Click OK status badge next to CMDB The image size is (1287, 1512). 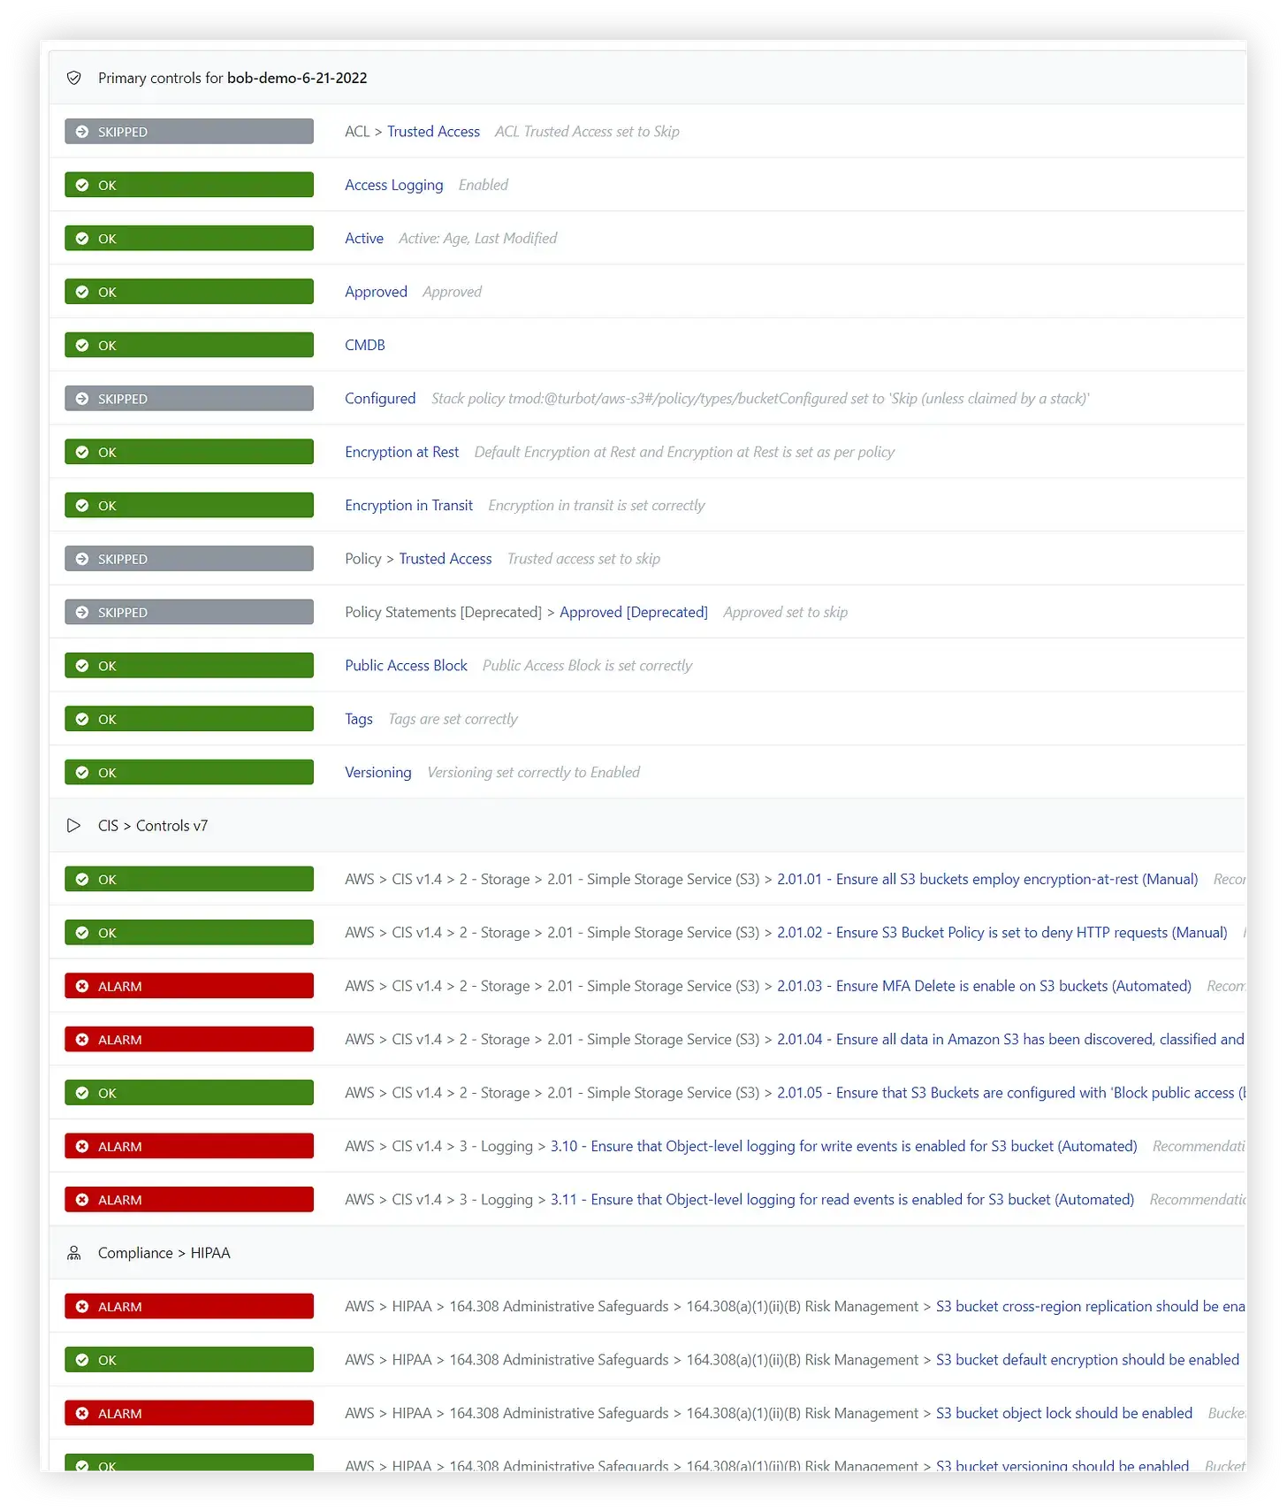click(x=189, y=345)
